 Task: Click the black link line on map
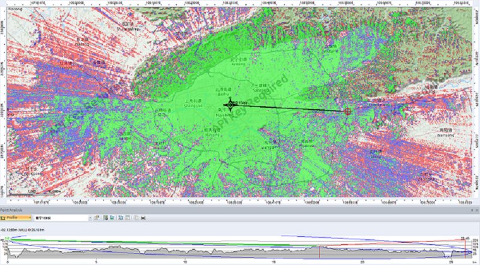click(x=288, y=108)
